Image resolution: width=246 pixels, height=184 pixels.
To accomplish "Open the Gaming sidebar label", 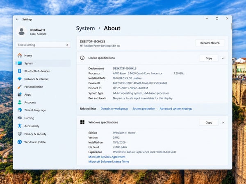I will [29, 118].
